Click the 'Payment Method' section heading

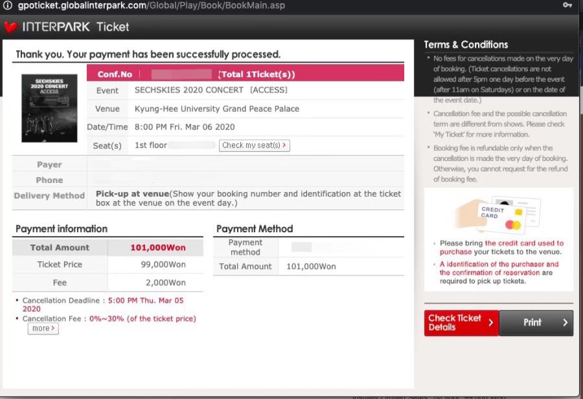coord(255,229)
